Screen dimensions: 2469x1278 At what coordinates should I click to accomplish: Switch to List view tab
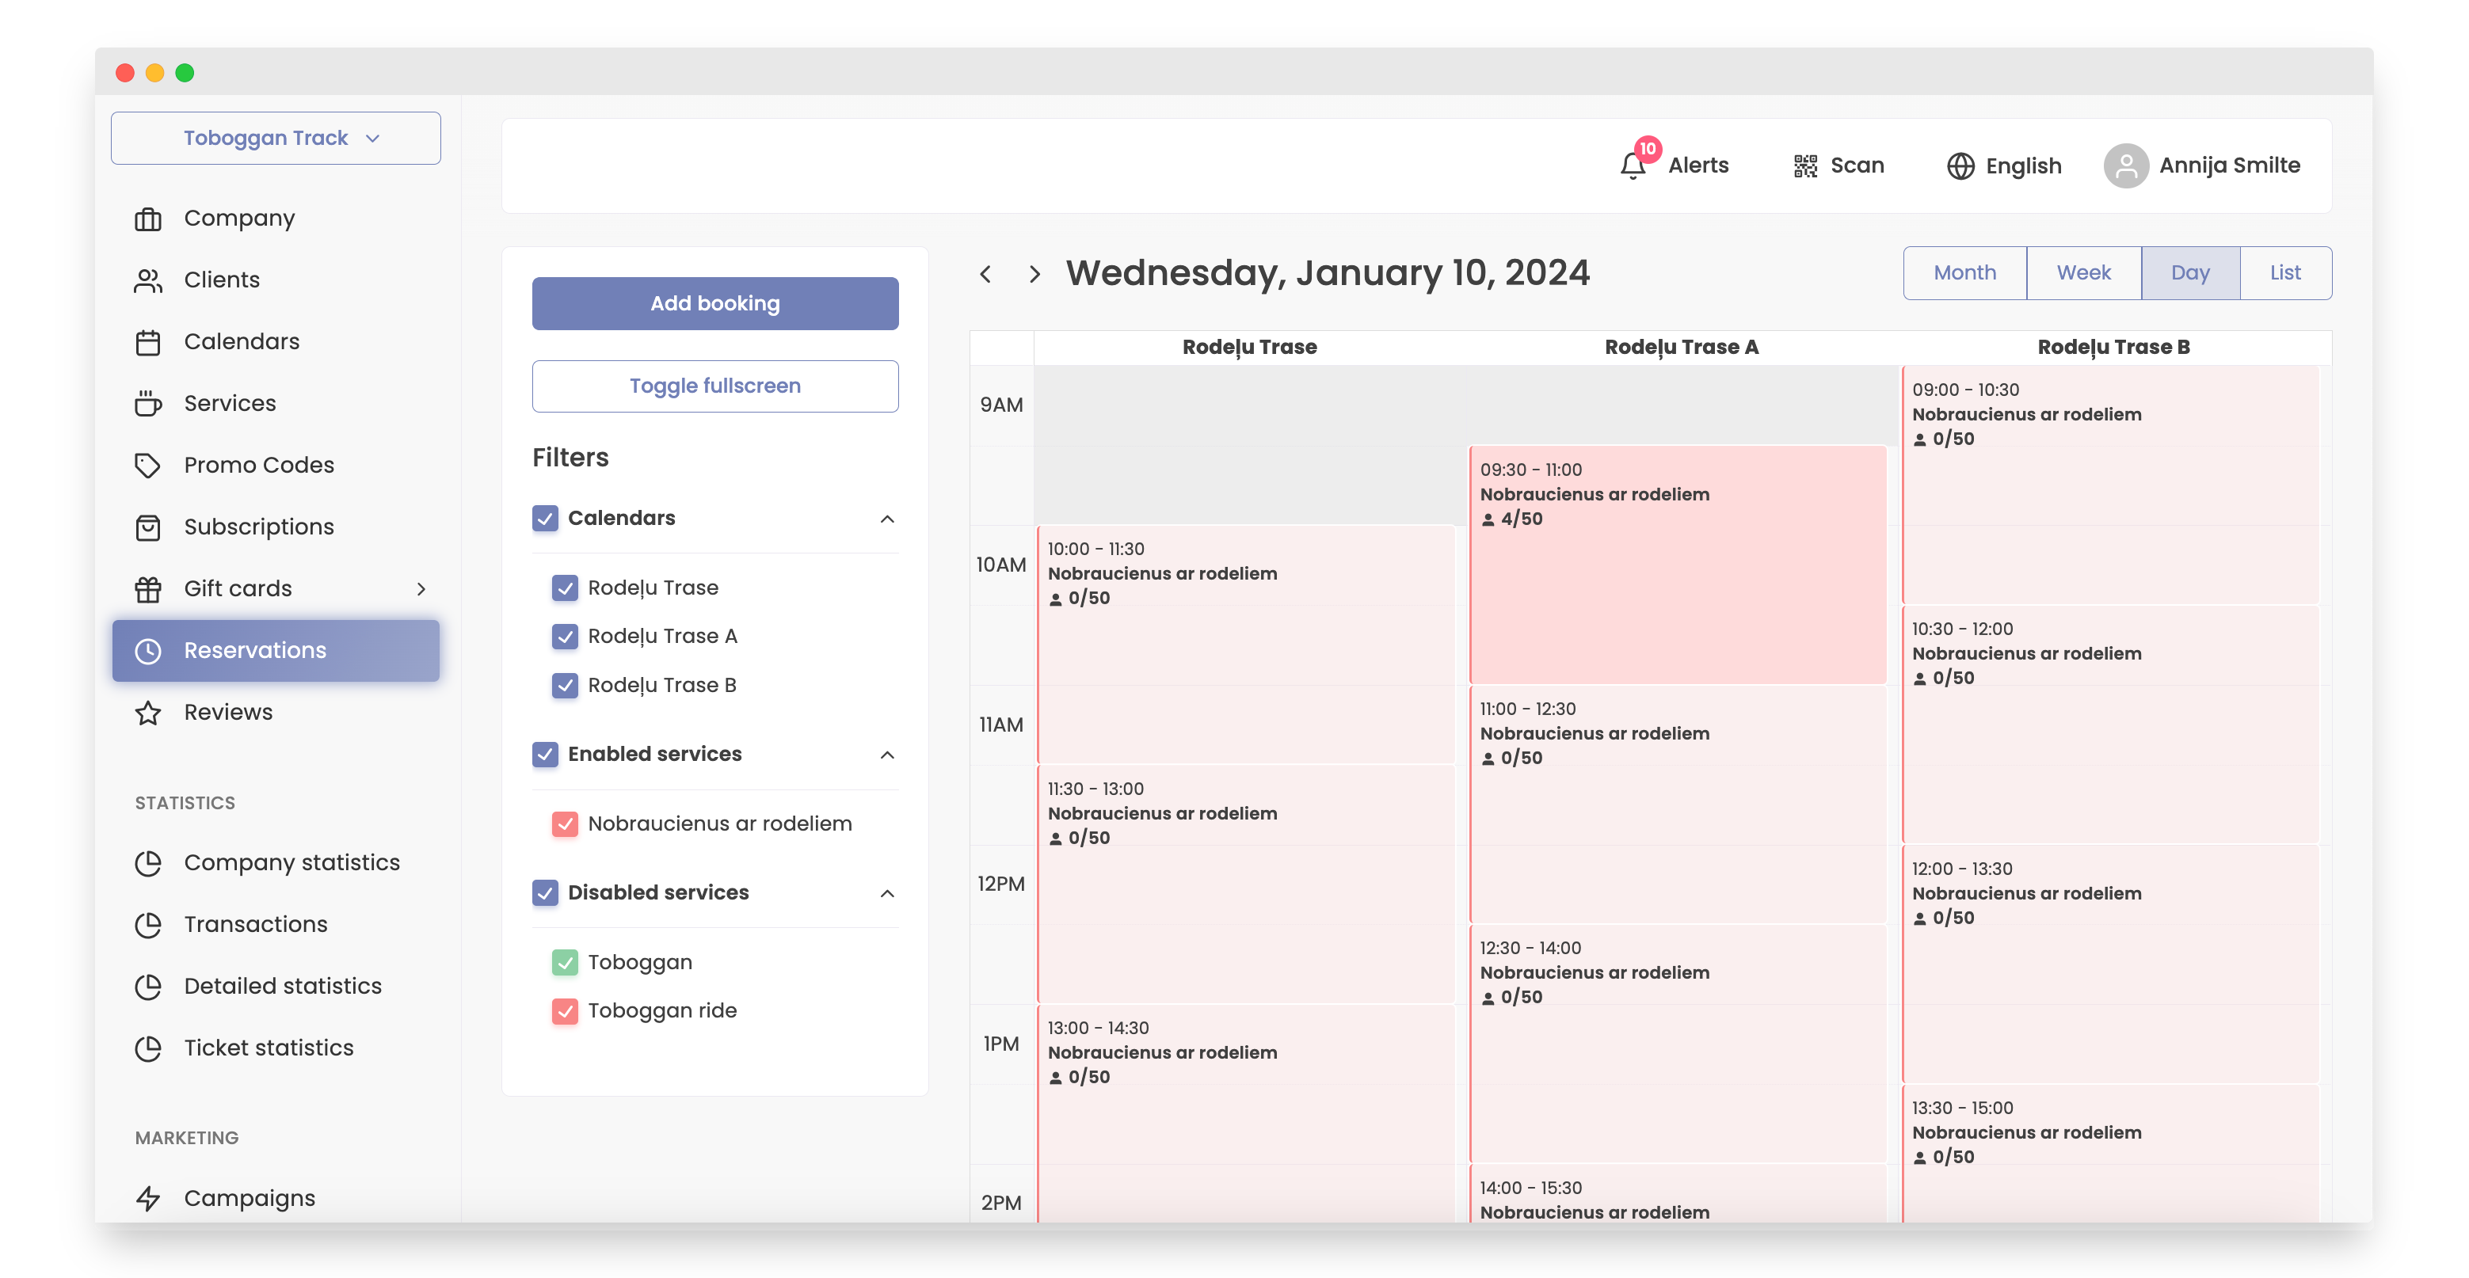2284,273
